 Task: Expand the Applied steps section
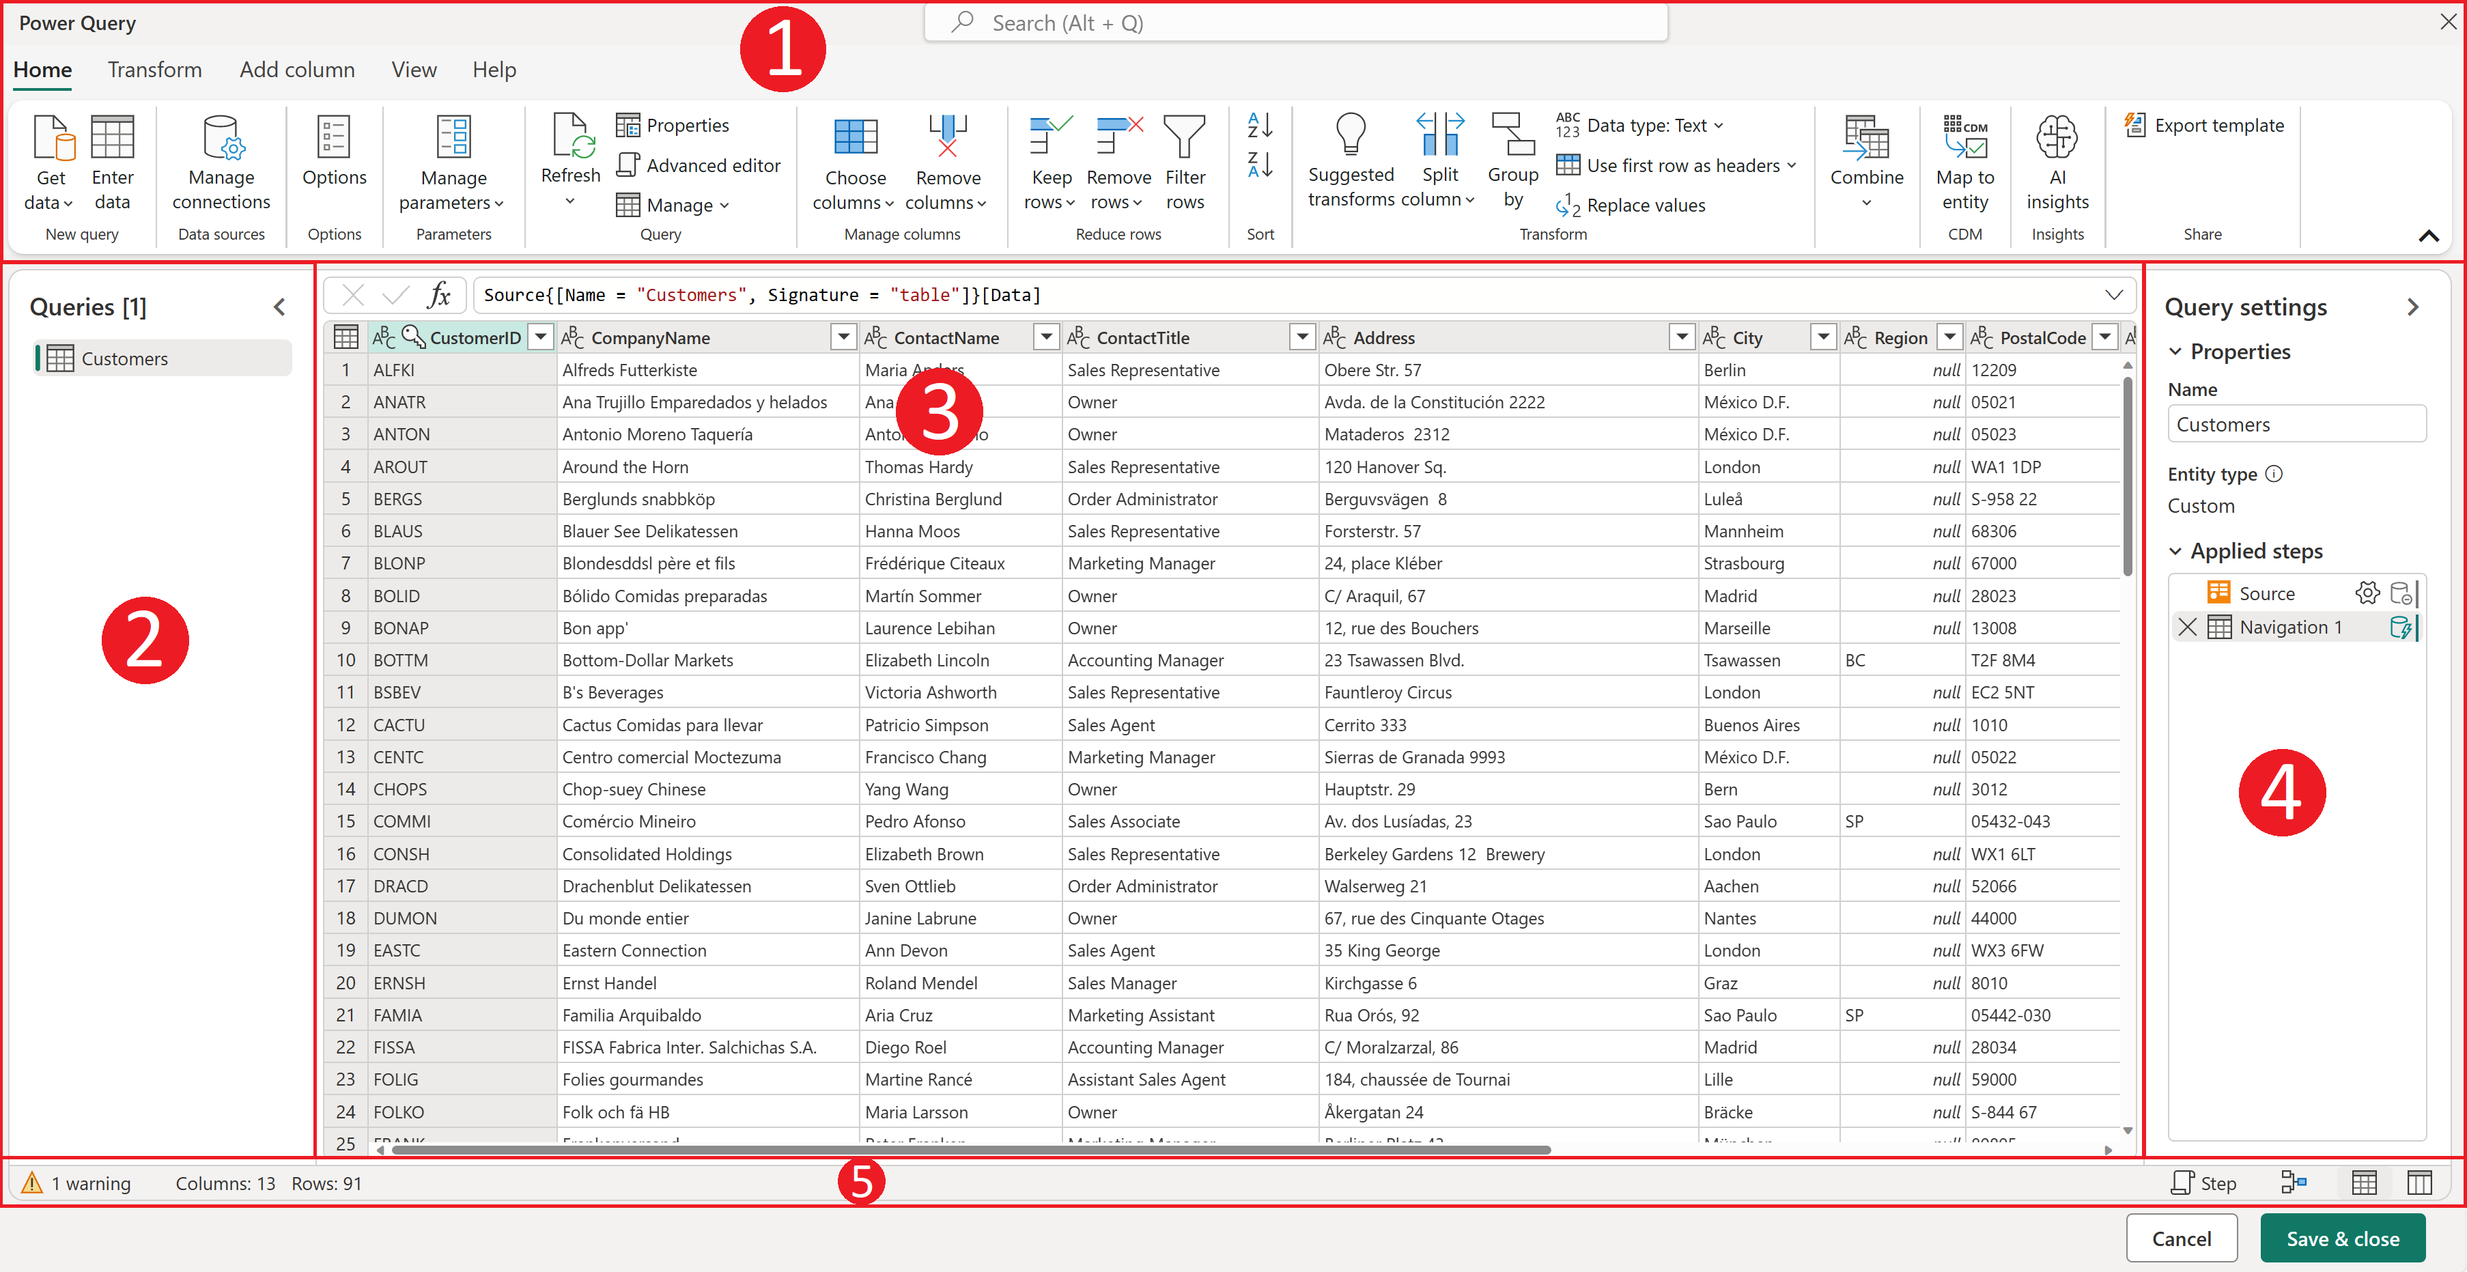[x=2175, y=552]
